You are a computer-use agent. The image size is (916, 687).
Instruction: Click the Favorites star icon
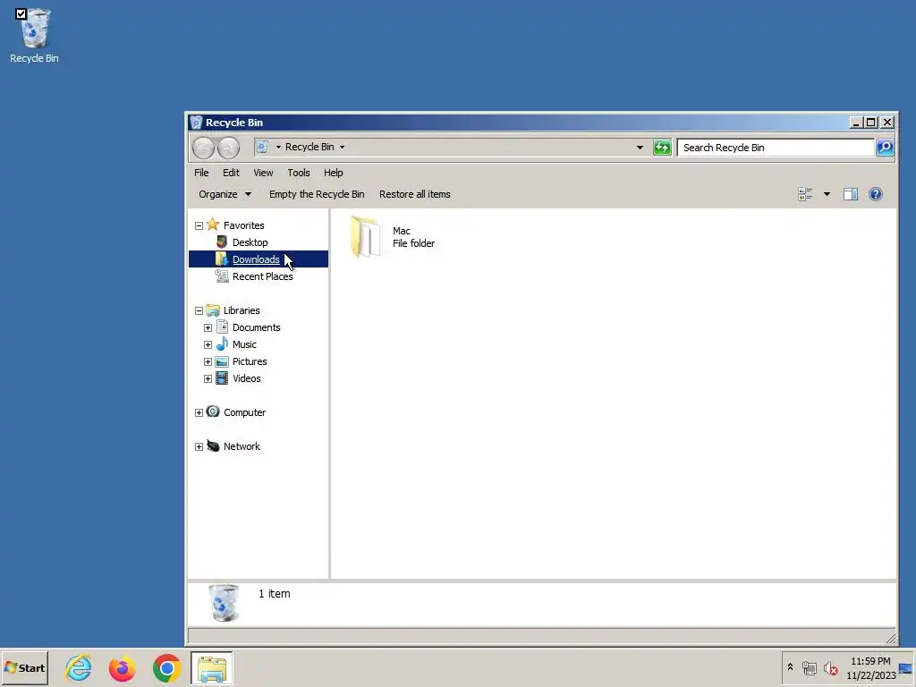point(213,225)
